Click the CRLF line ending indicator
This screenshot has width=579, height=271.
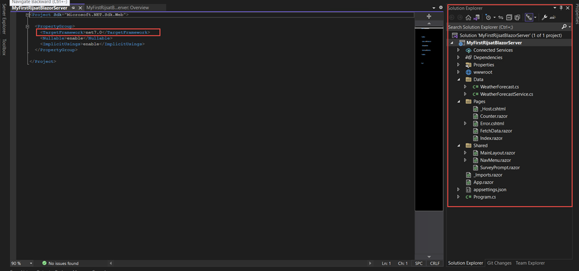[435, 263]
